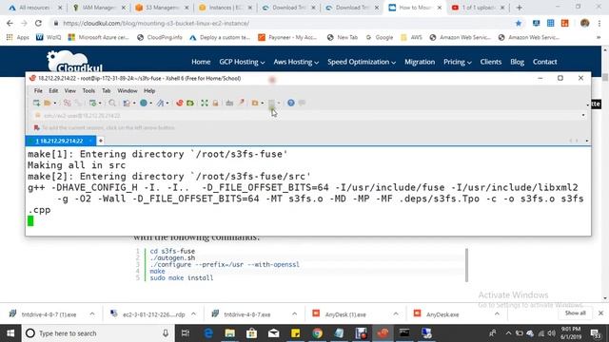Expand the Open session folder dropdown arrow

[55, 104]
